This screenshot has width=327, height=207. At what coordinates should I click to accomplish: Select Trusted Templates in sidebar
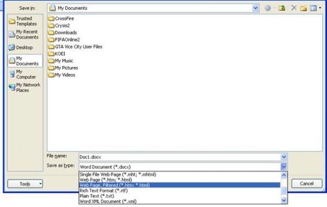25,21
